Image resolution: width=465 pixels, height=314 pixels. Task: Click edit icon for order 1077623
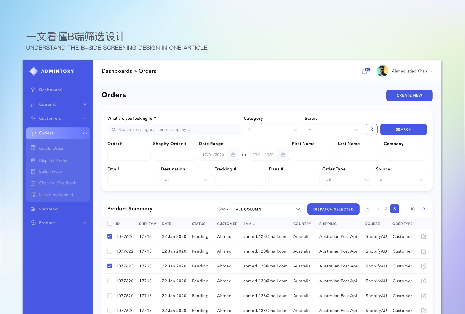point(424,266)
